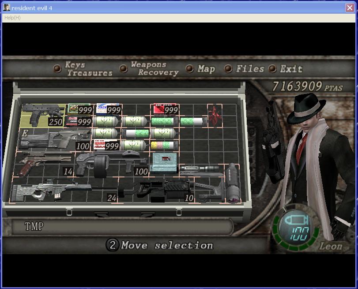The height and width of the screenshot is (289, 358).
Task: Choose the equipped weapon marked E
Action: (54, 139)
